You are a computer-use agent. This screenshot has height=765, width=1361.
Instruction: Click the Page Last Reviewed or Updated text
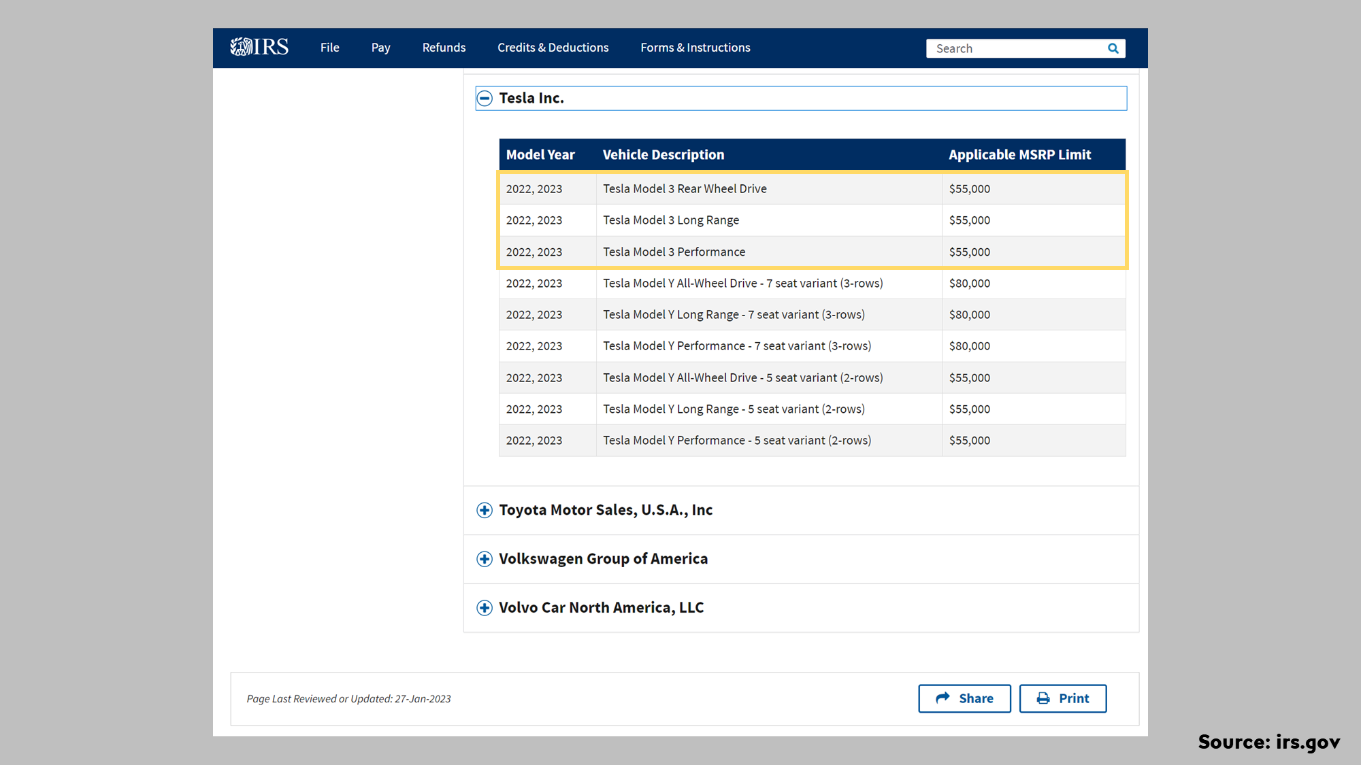click(348, 699)
